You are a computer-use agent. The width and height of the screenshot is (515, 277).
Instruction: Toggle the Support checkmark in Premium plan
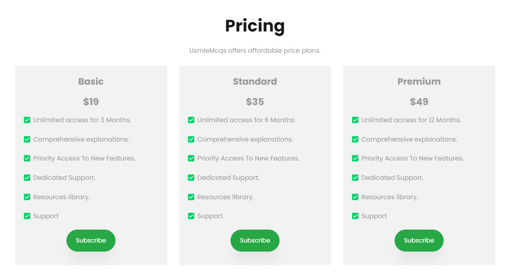click(355, 216)
